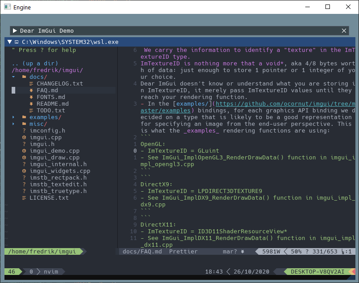
Task: Click the imgui_demo.cpp C++ file icon
Action: [x=24, y=151]
